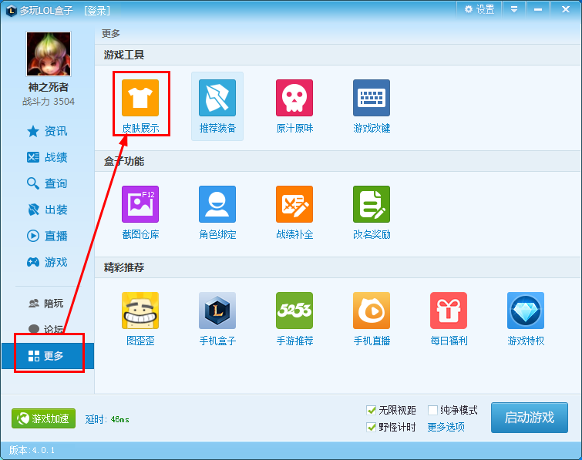Open the 游戏特权 diamond icon
Screen dimensions: 582x460
pos(526,311)
